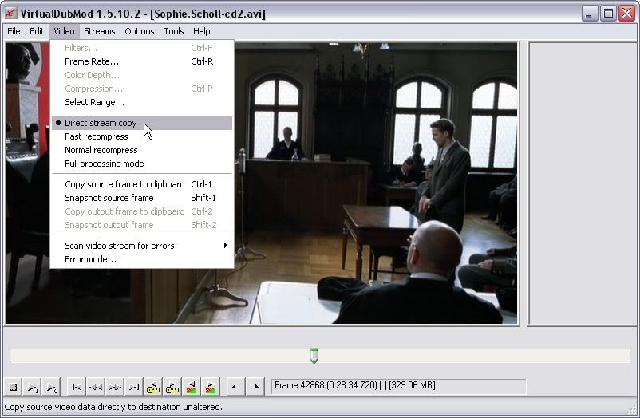Choose Fast recompress mode
Viewport: 640px width, 418px height.
(x=96, y=136)
